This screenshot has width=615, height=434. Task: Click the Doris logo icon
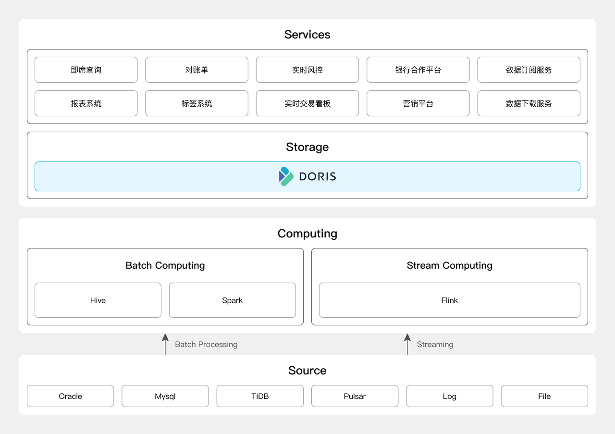tap(286, 176)
